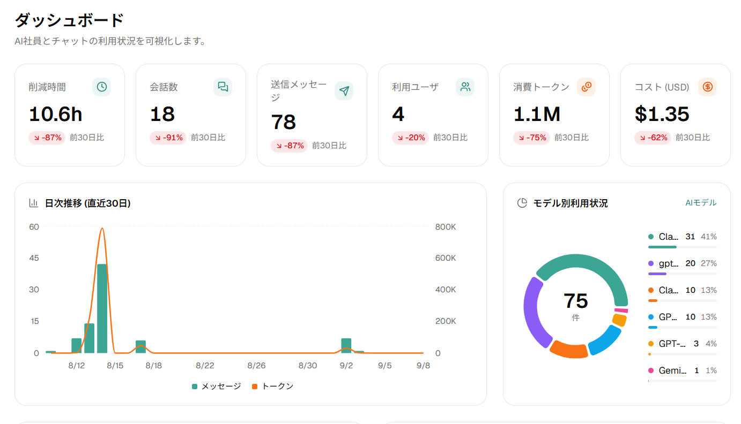Click the tallest green bar near 8/15
The image size is (741, 424).
click(102, 308)
